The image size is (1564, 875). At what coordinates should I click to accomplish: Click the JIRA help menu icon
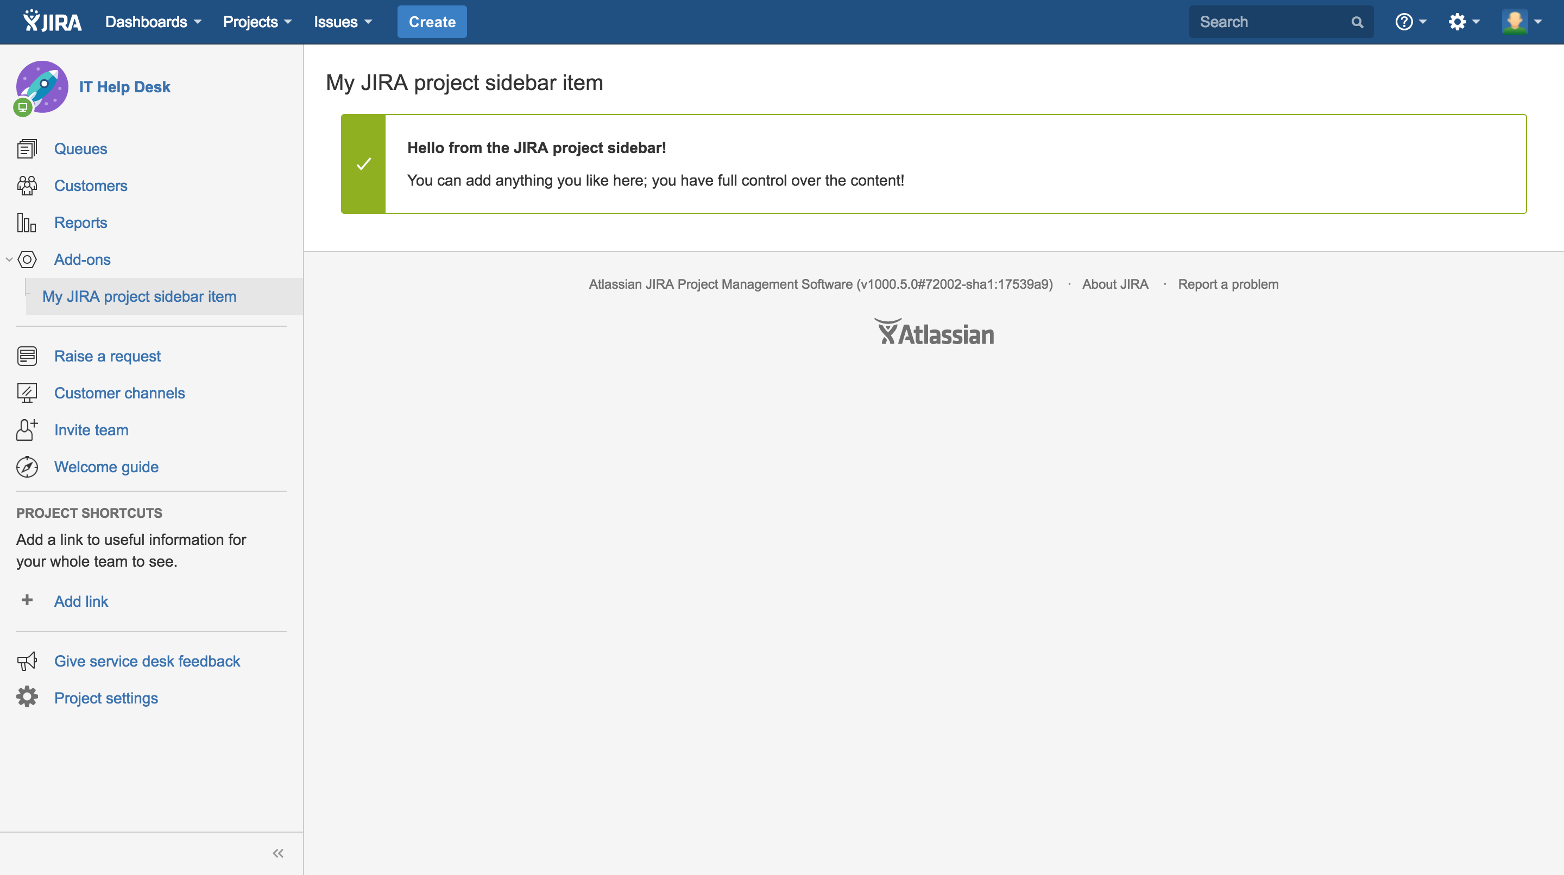pos(1404,22)
